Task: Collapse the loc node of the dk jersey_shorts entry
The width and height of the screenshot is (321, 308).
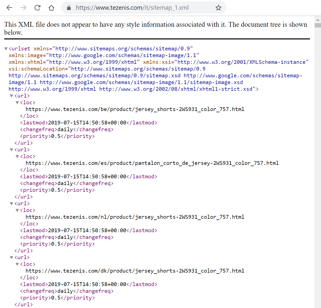Action: click(x=17, y=264)
